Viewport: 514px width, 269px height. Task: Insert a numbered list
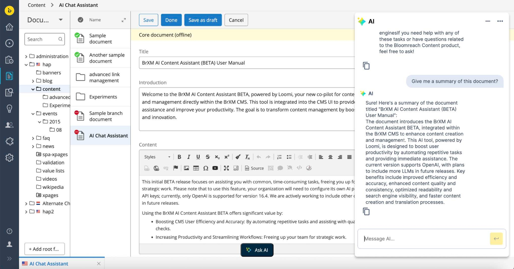pos(279,157)
